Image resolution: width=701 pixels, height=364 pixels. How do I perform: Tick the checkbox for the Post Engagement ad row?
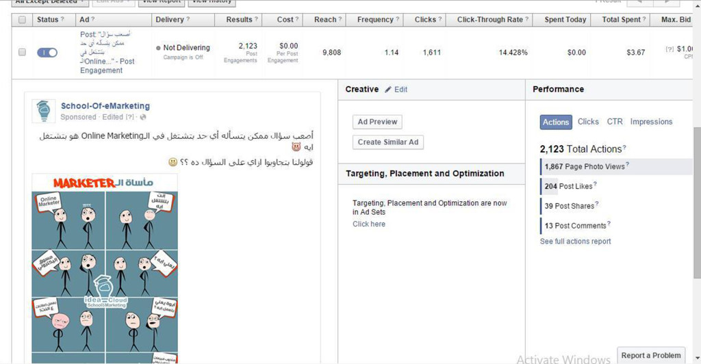click(22, 52)
